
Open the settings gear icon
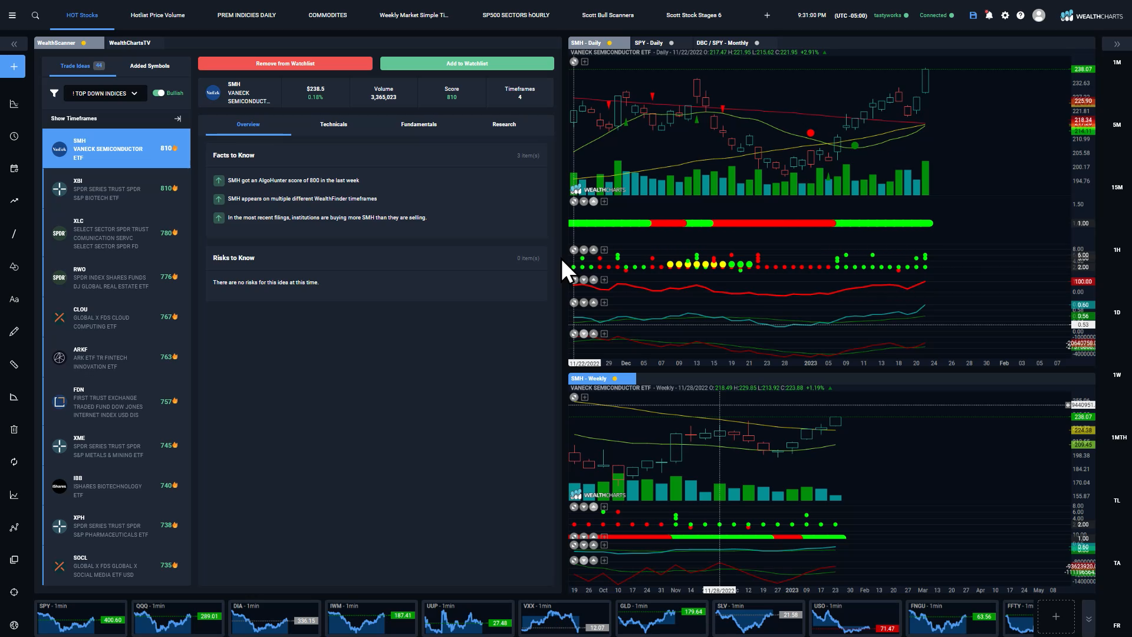coord(1005,15)
